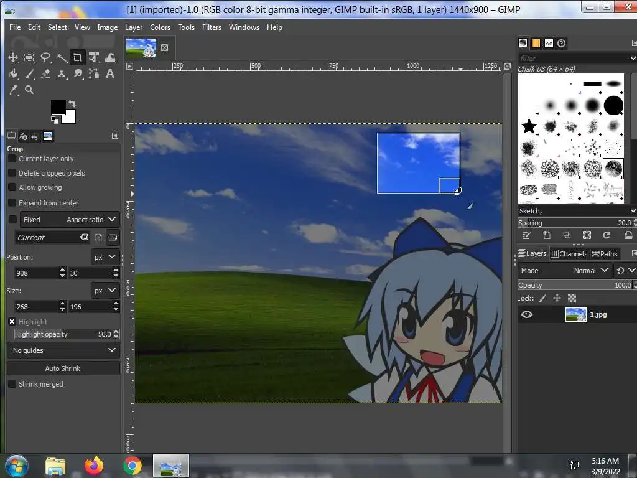
Task: Enable the Shrink merged checkbox
Action: click(12, 383)
